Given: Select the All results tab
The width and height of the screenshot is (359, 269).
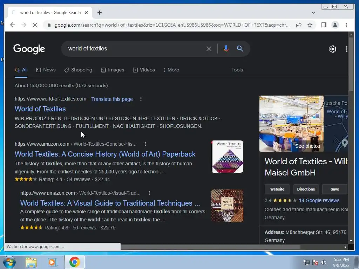Looking at the screenshot, I should pyautogui.click(x=21, y=70).
